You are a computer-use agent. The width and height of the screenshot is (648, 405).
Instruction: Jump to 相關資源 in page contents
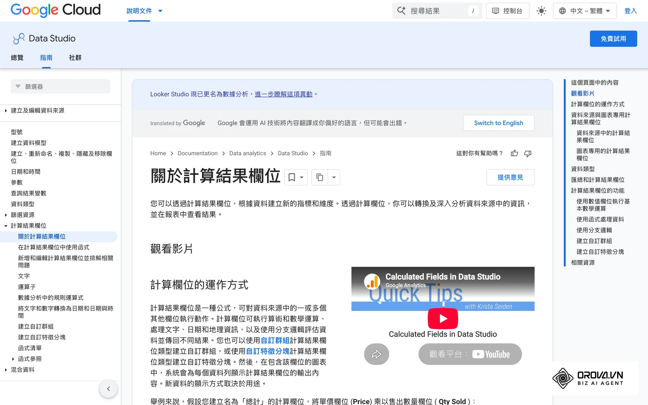coord(583,263)
